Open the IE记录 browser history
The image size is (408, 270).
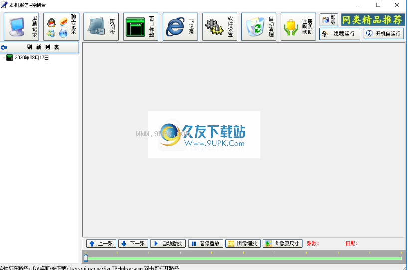pyautogui.click(x=180, y=27)
